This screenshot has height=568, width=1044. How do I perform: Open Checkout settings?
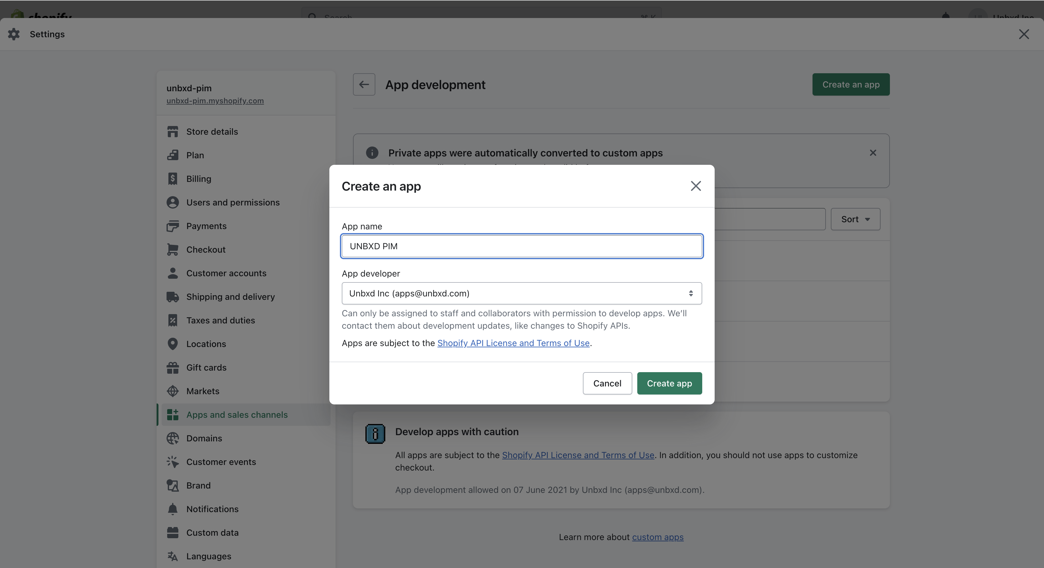click(245, 249)
